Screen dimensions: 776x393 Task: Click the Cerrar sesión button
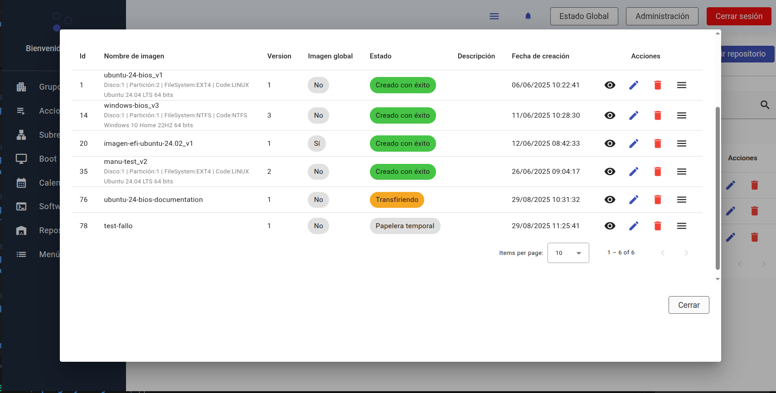[x=738, y=16]
